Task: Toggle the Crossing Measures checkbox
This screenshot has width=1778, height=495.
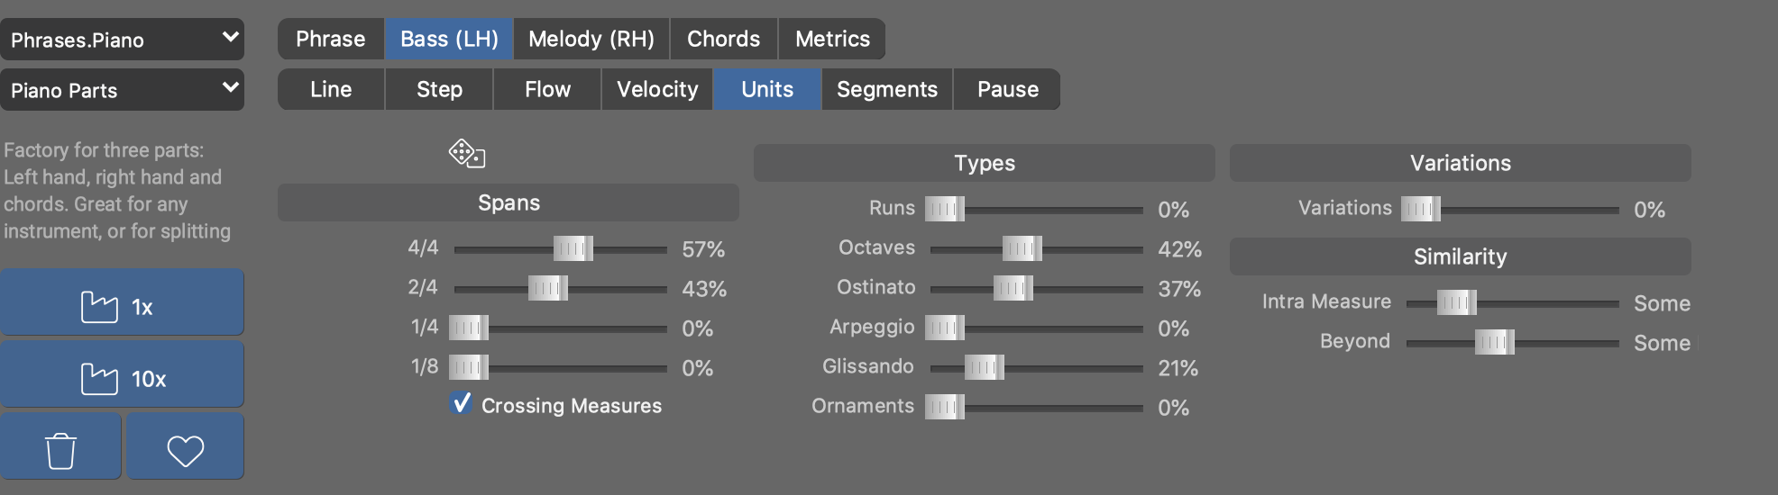Action: point(462,403)
